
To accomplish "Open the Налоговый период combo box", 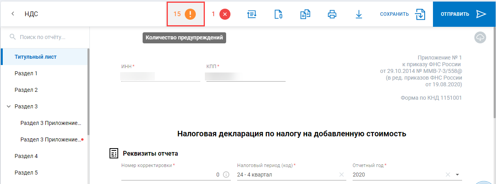I will pos(286,175).
